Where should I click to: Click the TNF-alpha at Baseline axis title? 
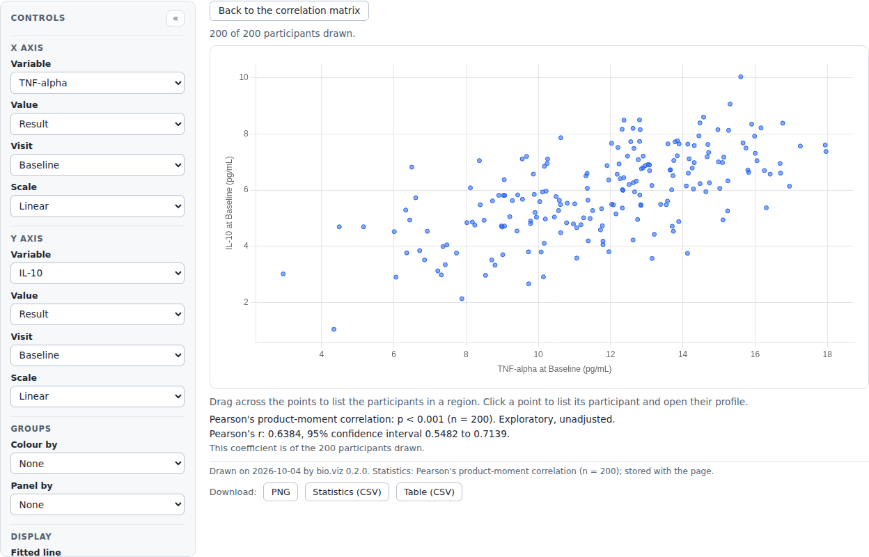554,369
